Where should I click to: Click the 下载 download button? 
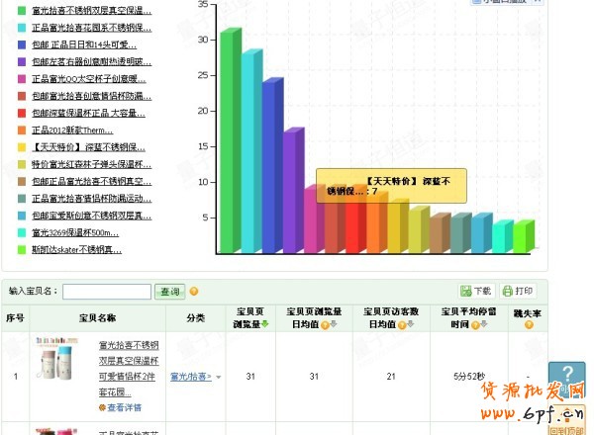coord(476,291)
